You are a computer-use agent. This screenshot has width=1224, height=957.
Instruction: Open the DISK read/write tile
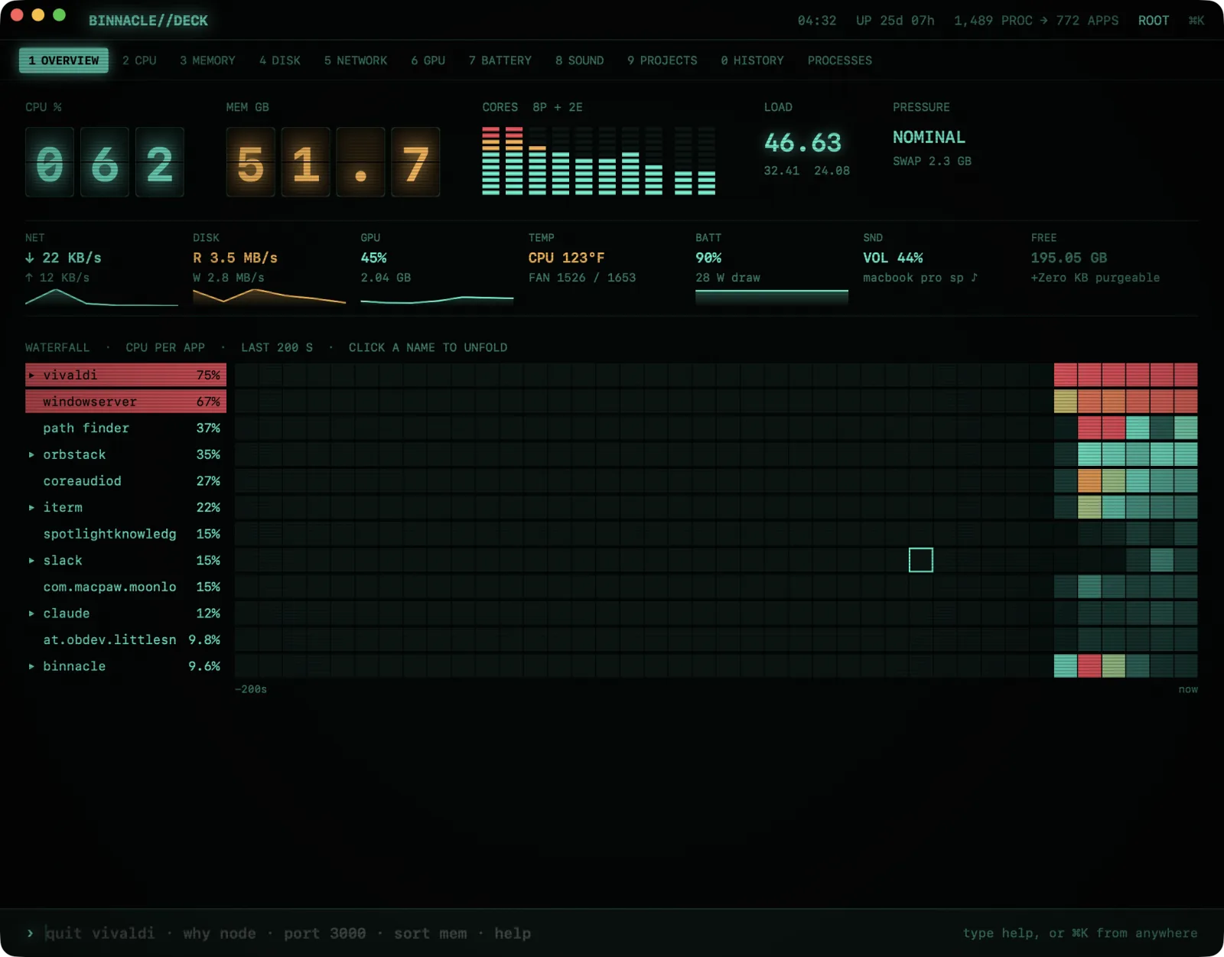269,269
